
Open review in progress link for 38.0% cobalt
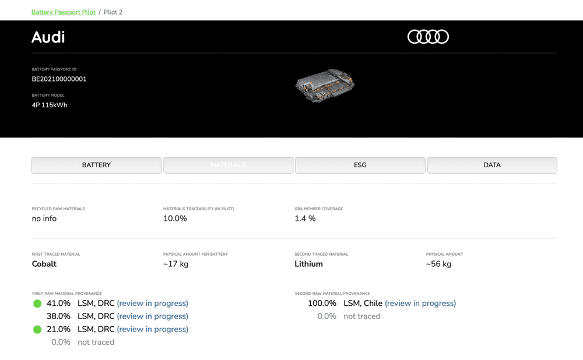(x=152, y=316)
